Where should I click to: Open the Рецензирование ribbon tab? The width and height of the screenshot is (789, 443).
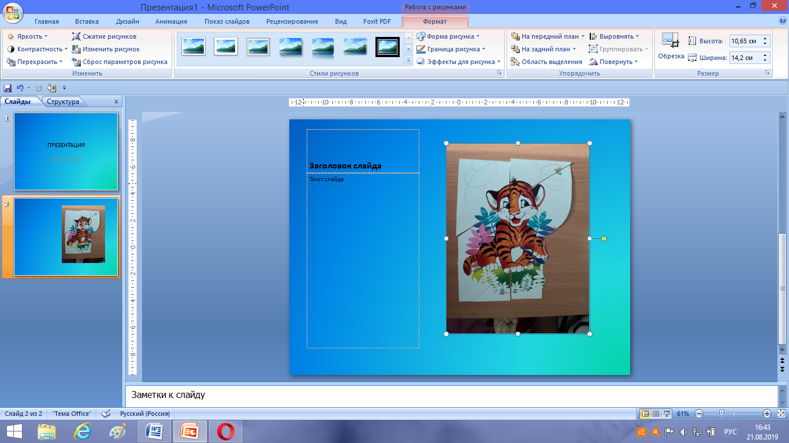(x=292, y=21)
